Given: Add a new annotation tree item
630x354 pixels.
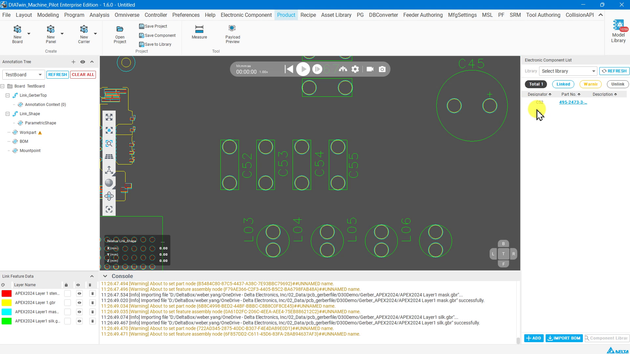Looking at the screenshot, I should (x=73, y=62).
